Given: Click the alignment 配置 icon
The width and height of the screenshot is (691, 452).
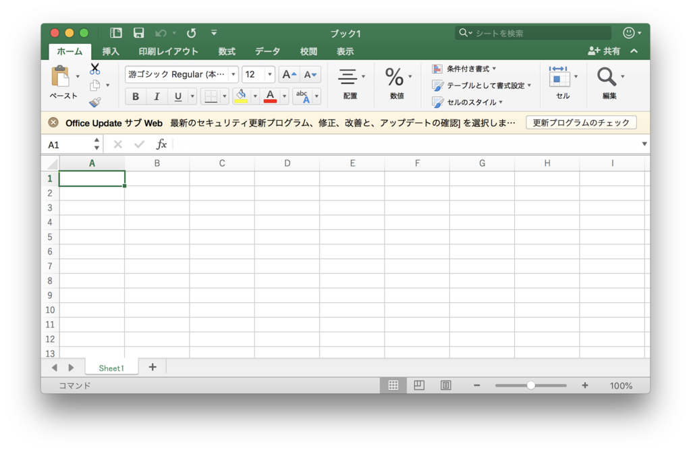Looking at the screenshot, I should pos(348,77).
